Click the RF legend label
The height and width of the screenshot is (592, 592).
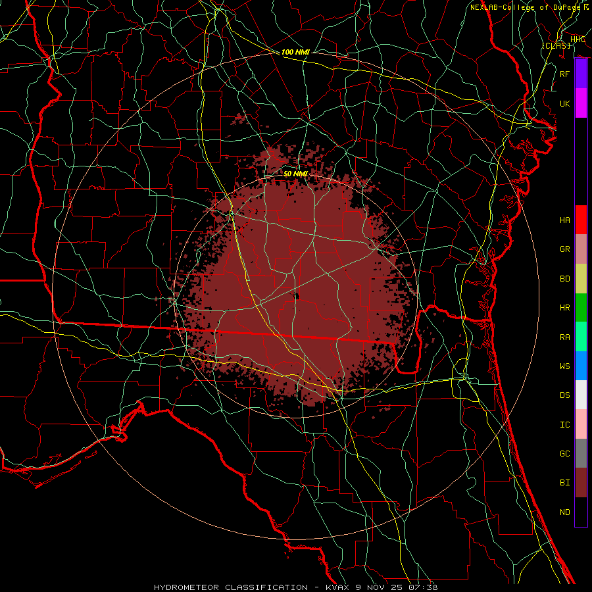[565, 74]
